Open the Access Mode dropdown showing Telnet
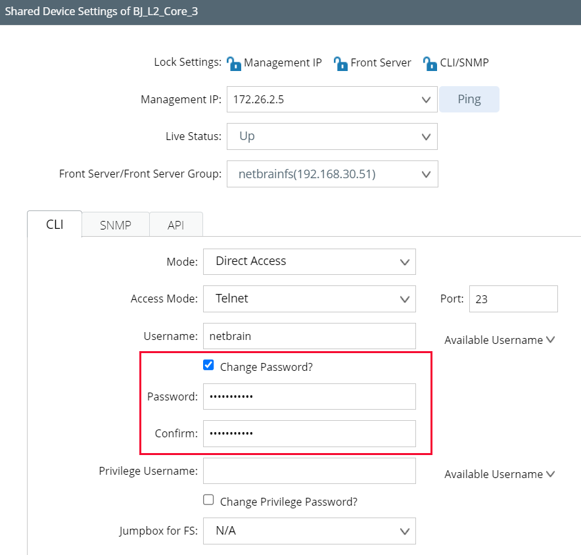The height and width of the screenshot is (555, 581). click(x=404, y=299)
